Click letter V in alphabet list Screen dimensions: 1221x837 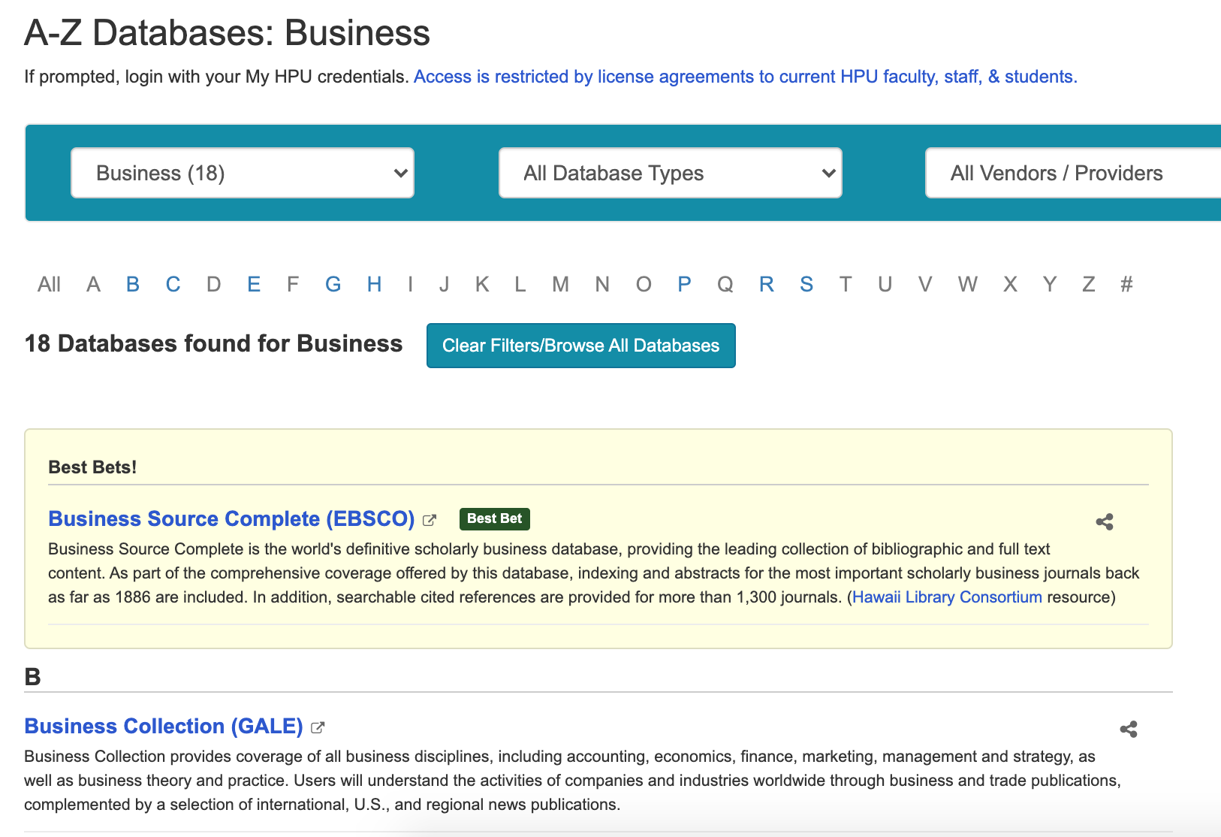925,284
